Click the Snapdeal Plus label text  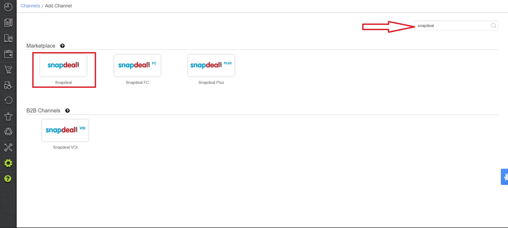[211, 83]
